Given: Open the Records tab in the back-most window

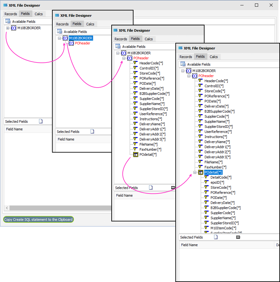Looking at the screenshot, I should pyautogui.click(x=10, y=14).
